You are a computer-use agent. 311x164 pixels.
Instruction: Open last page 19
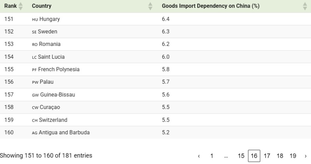[293, 155]
